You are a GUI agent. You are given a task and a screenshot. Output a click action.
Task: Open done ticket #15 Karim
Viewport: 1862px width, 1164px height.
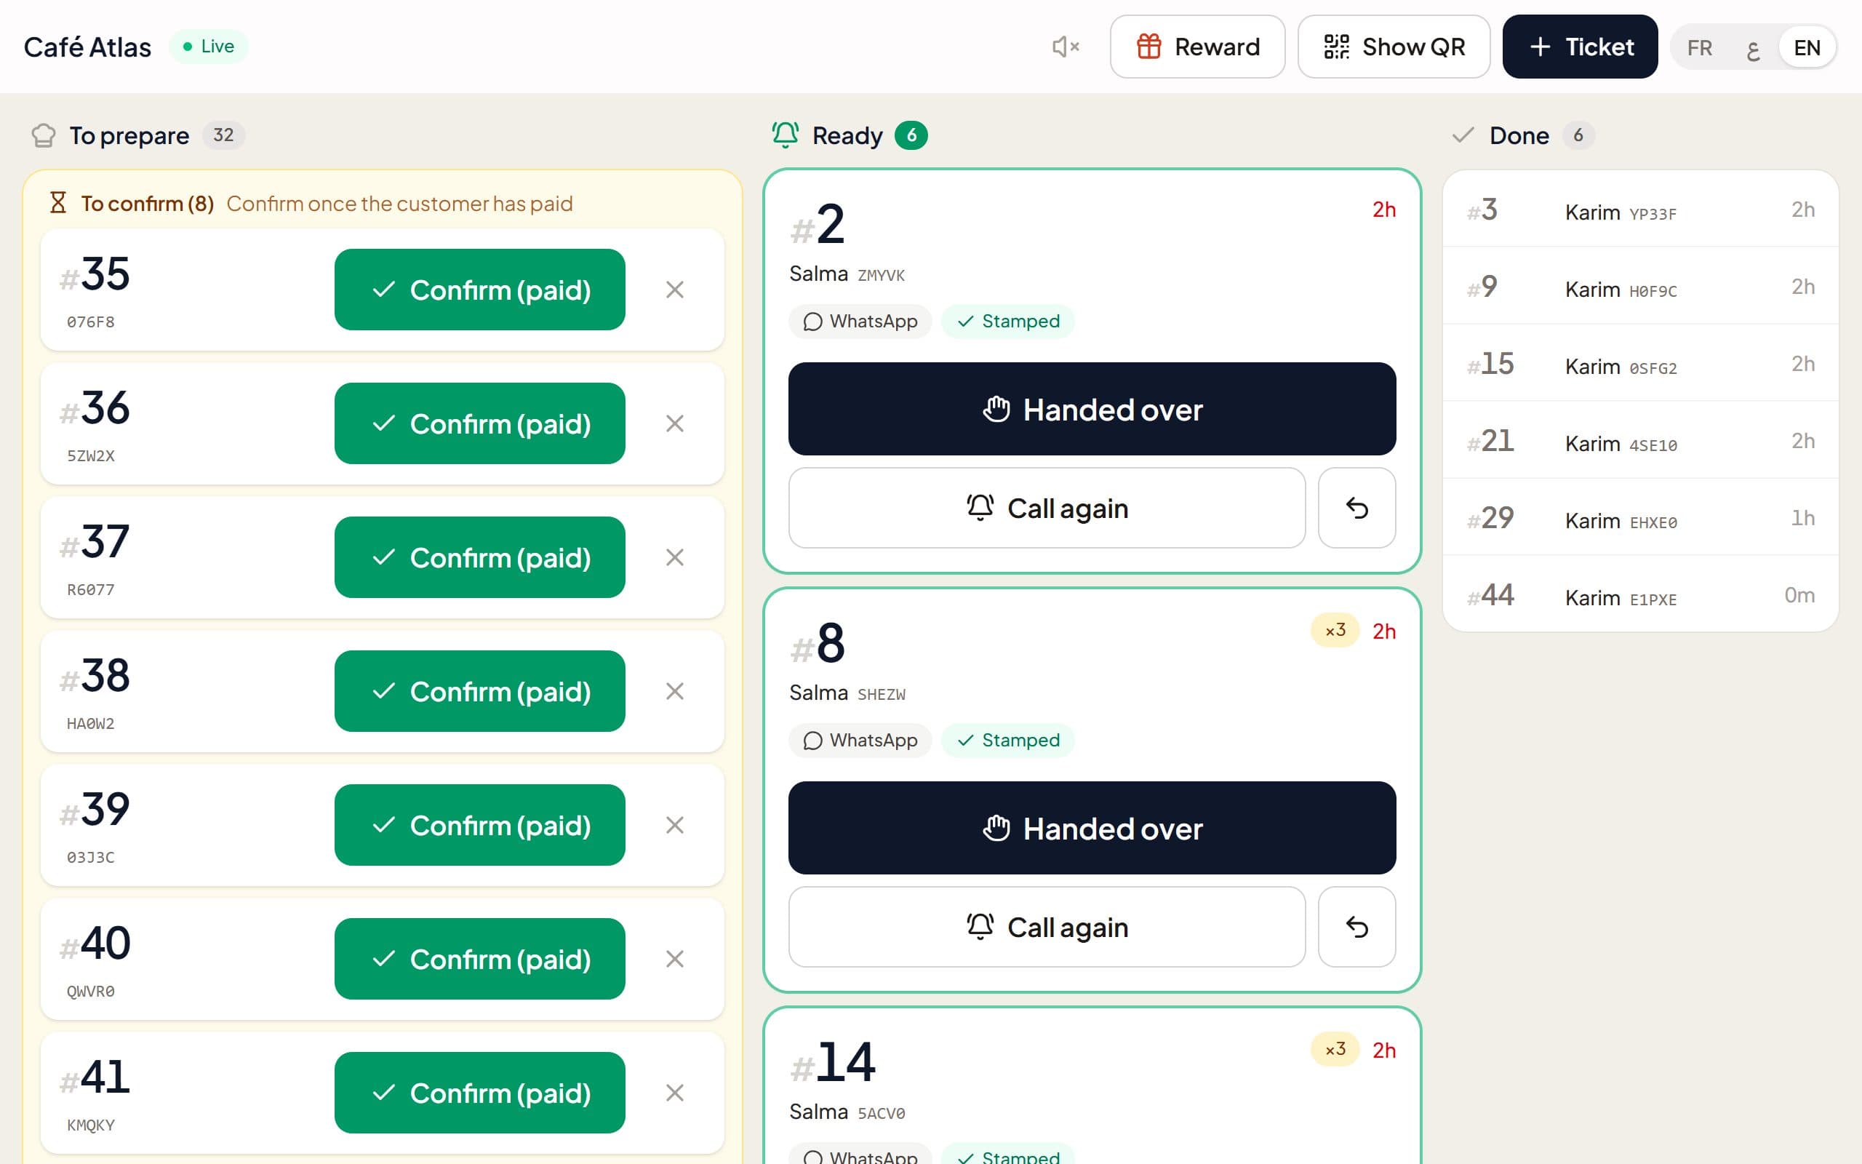click(1640, 363)
